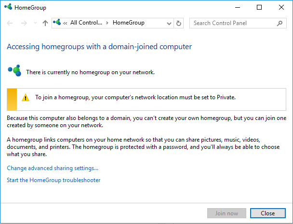This screenshot has width=293, height=224.
Task: Click the HomeGroup window title text
Action: tap(30, 8)
